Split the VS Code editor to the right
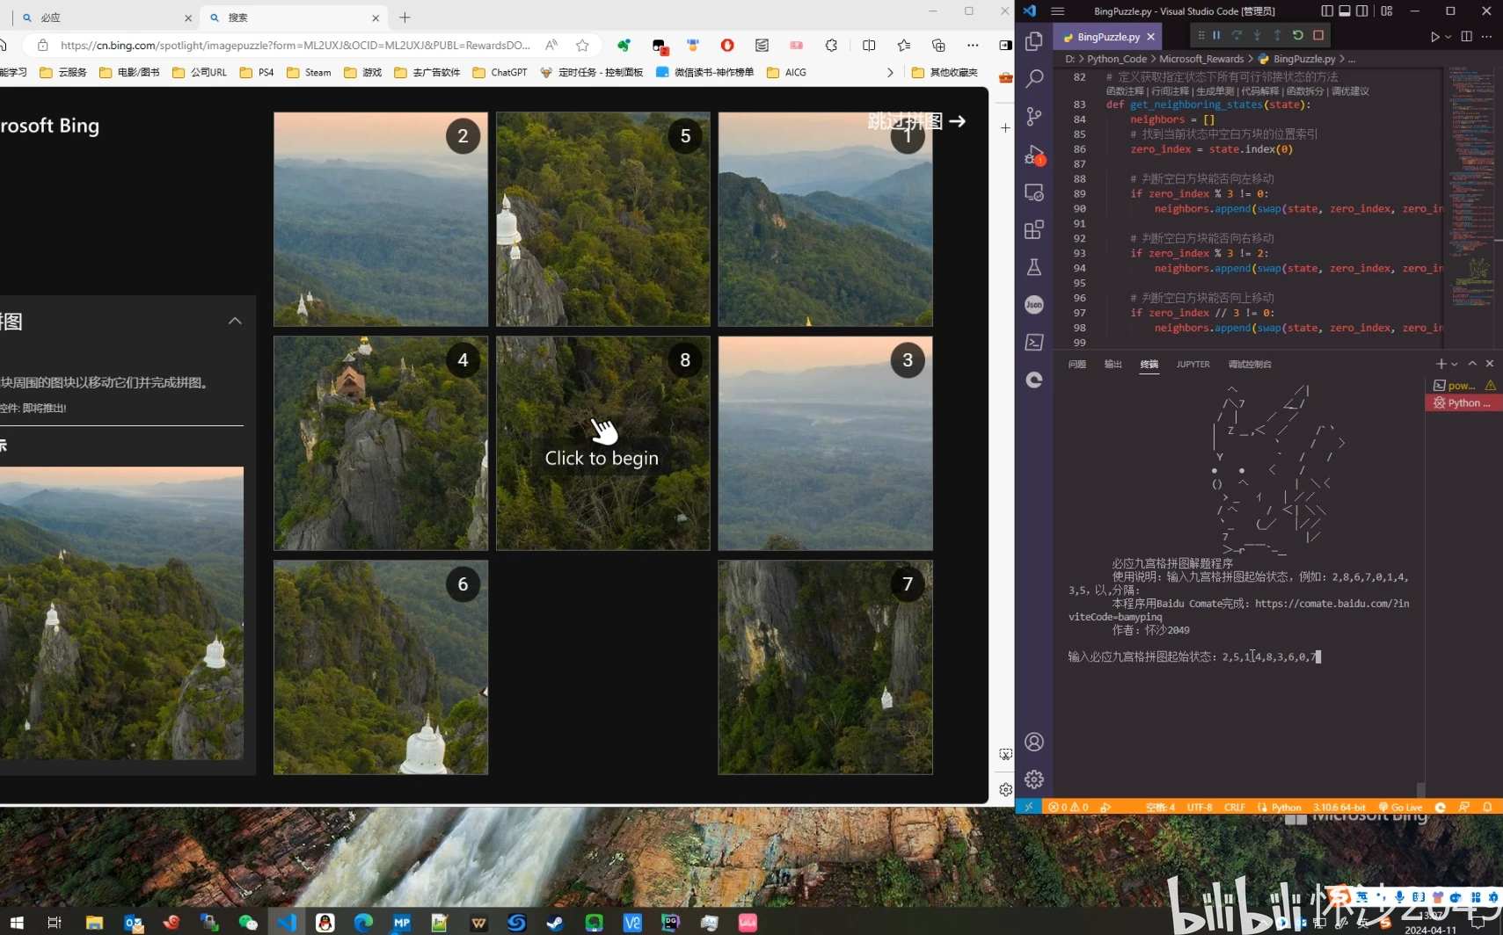 [x=1466, y=37]
